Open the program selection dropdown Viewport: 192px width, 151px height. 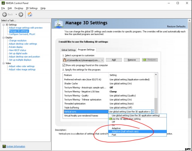[x=102, y=60]
